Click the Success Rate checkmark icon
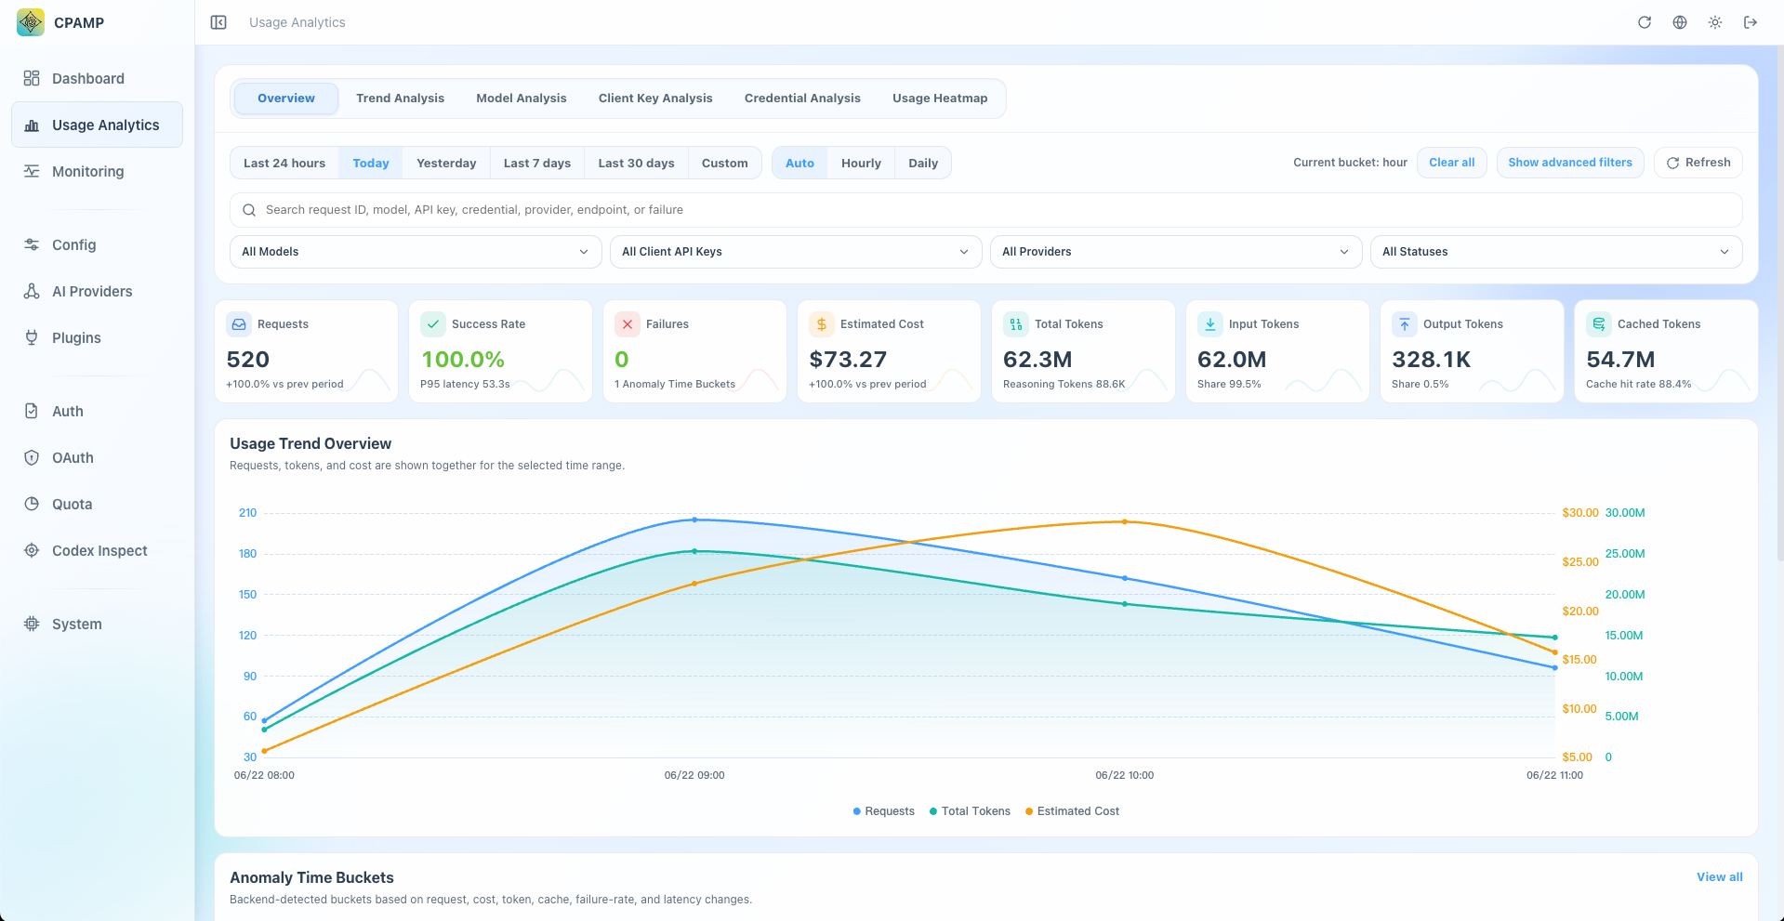The height and width of the screenshot is (921, 1784). [x=433, y=324]
